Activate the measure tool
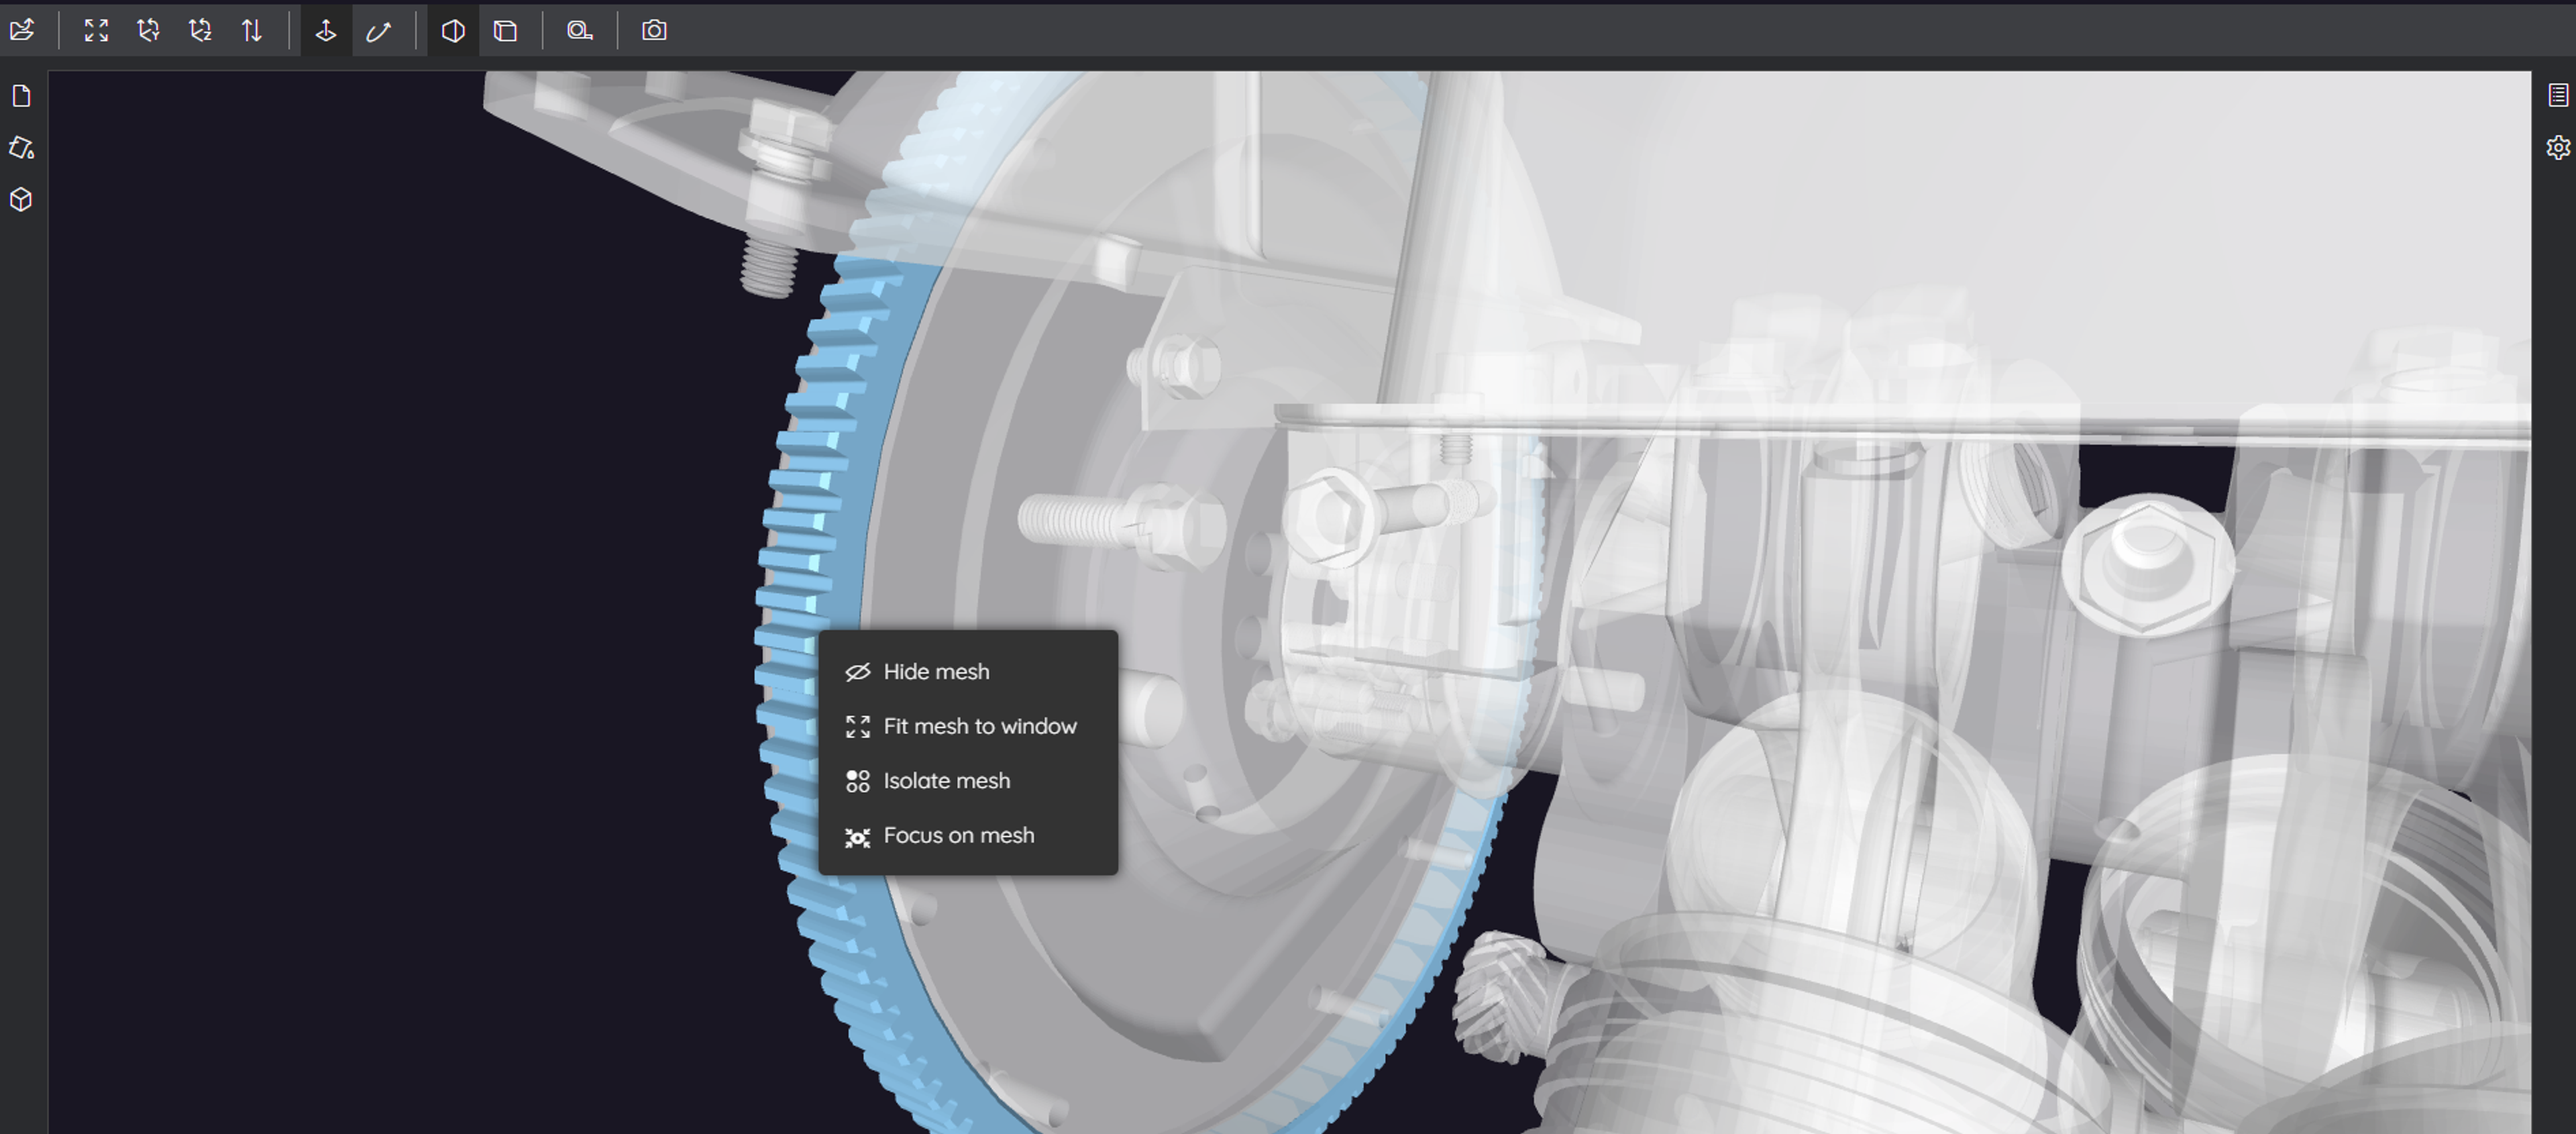This screenshot has height=1134, width=2576. [x=580, y=30]
